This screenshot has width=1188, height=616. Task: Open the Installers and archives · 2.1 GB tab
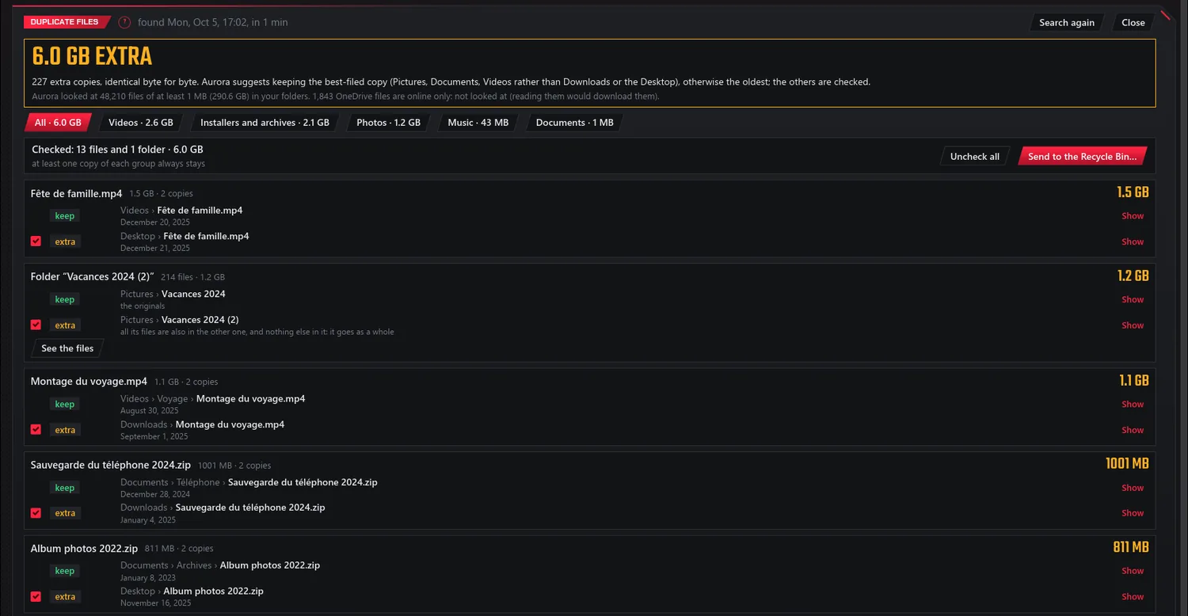coord(265,123)
